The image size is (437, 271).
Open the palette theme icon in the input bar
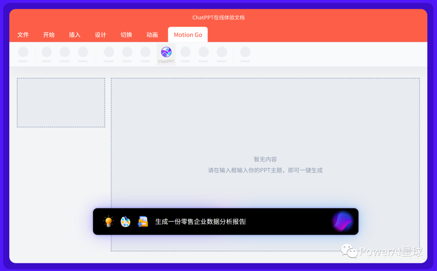125,221
